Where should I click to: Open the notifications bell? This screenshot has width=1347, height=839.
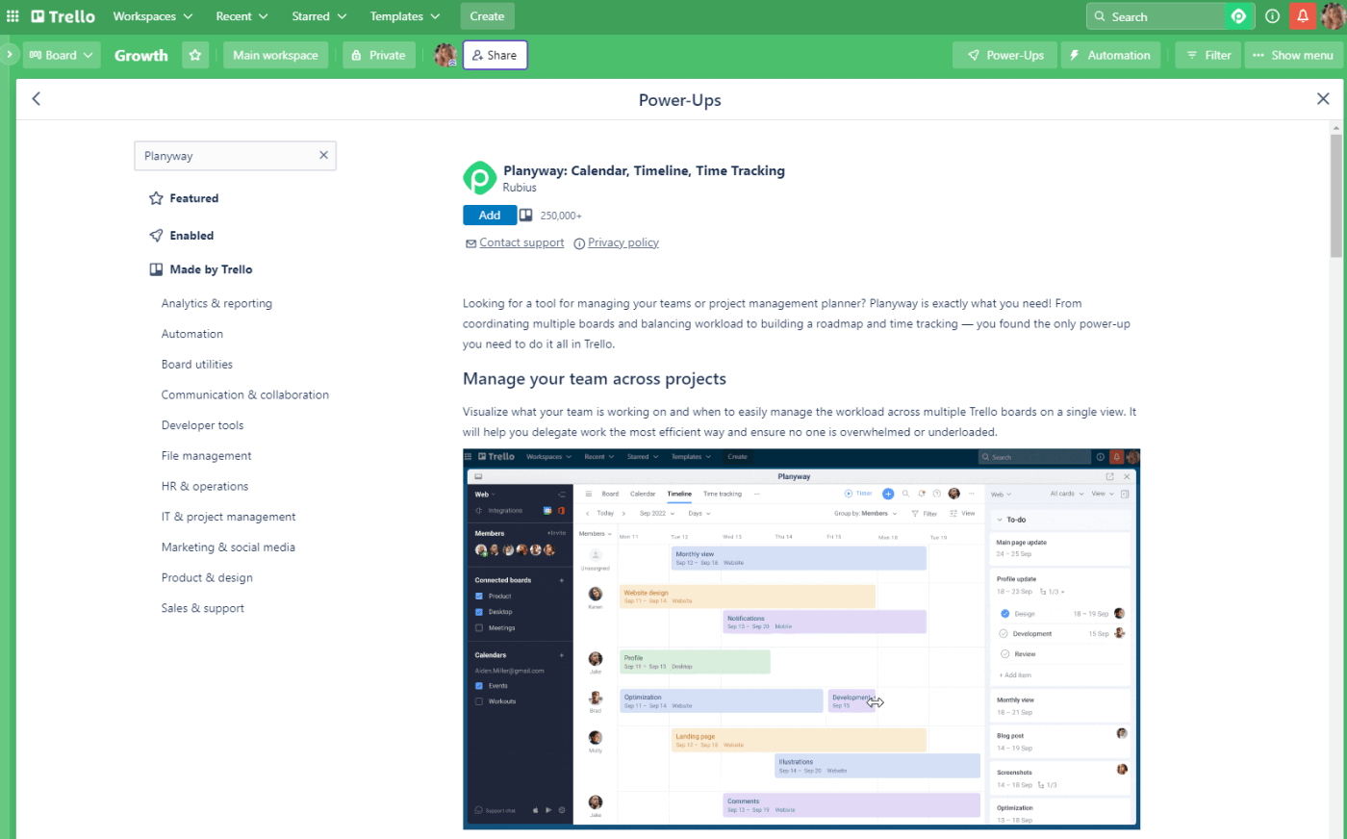click(1303, 15)
